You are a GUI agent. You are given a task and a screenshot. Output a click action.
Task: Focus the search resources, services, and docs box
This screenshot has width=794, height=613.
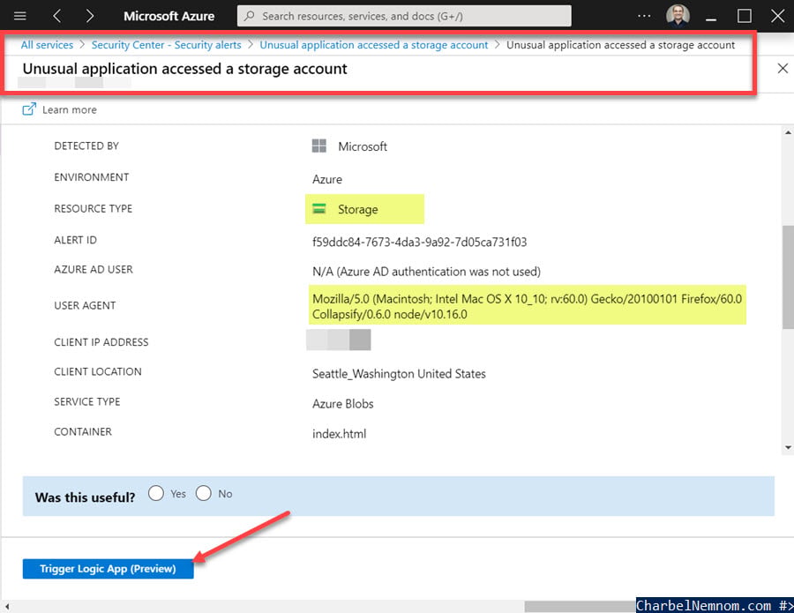[x=404, y=16]
